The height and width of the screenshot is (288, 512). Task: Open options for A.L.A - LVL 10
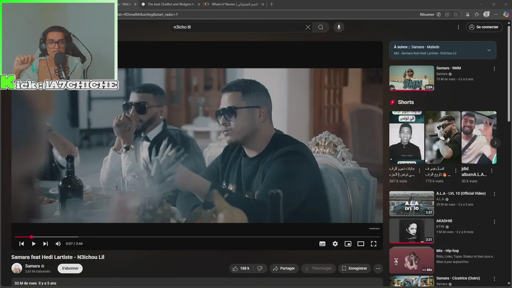(494, 194)
